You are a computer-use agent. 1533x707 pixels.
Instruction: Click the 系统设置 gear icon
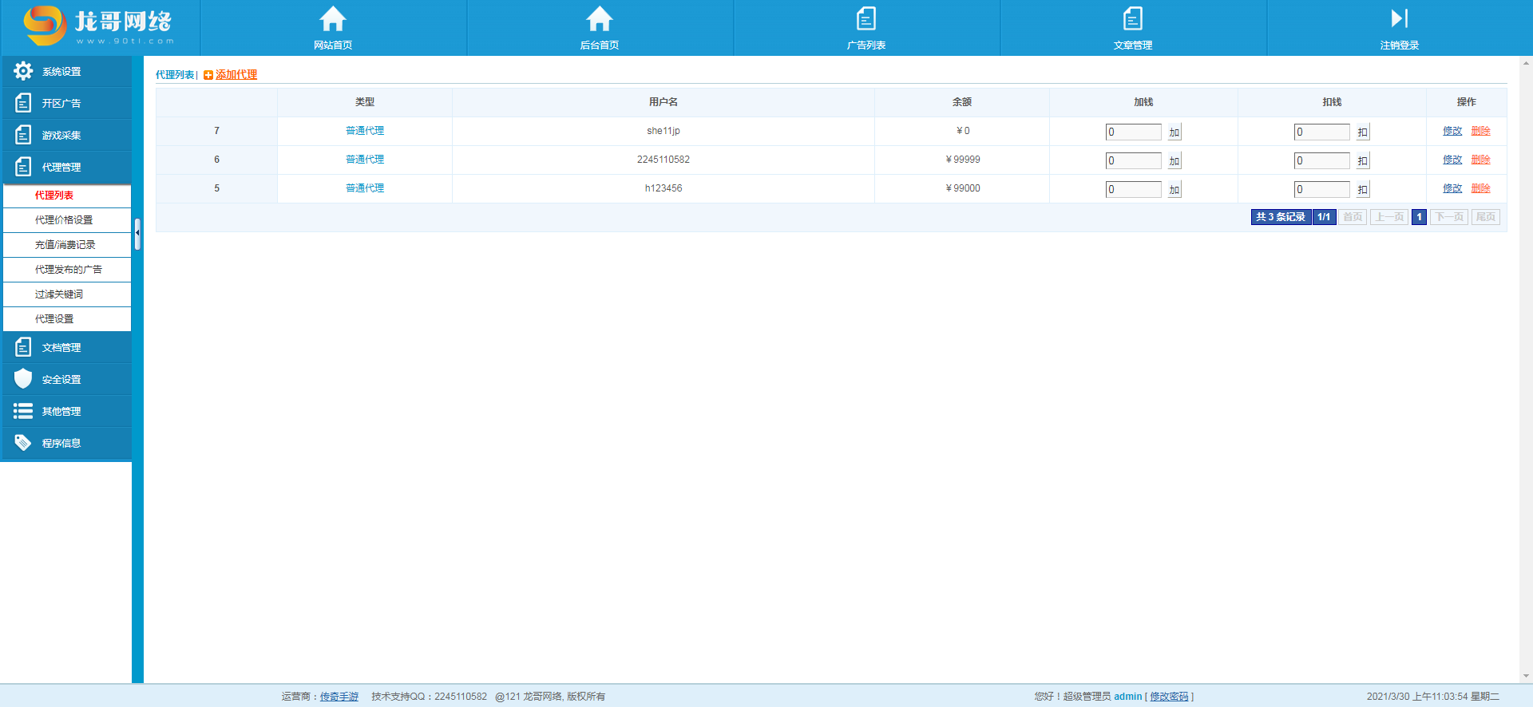pyautogui.click(x=23, y=71)
